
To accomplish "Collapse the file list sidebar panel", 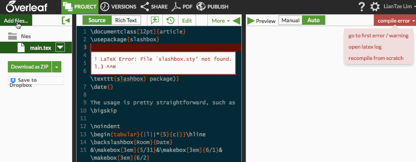I will coord(66,21).
